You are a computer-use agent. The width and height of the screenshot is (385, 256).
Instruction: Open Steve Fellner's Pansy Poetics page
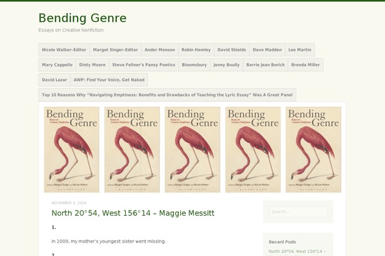pyautogui.click(x=143, y=65)
